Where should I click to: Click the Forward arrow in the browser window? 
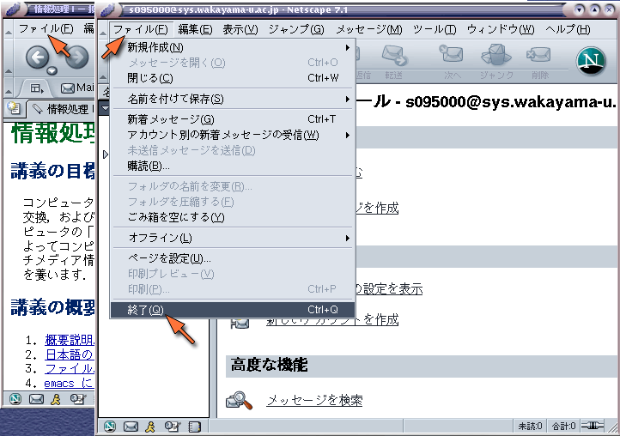[x=77, y=57]
